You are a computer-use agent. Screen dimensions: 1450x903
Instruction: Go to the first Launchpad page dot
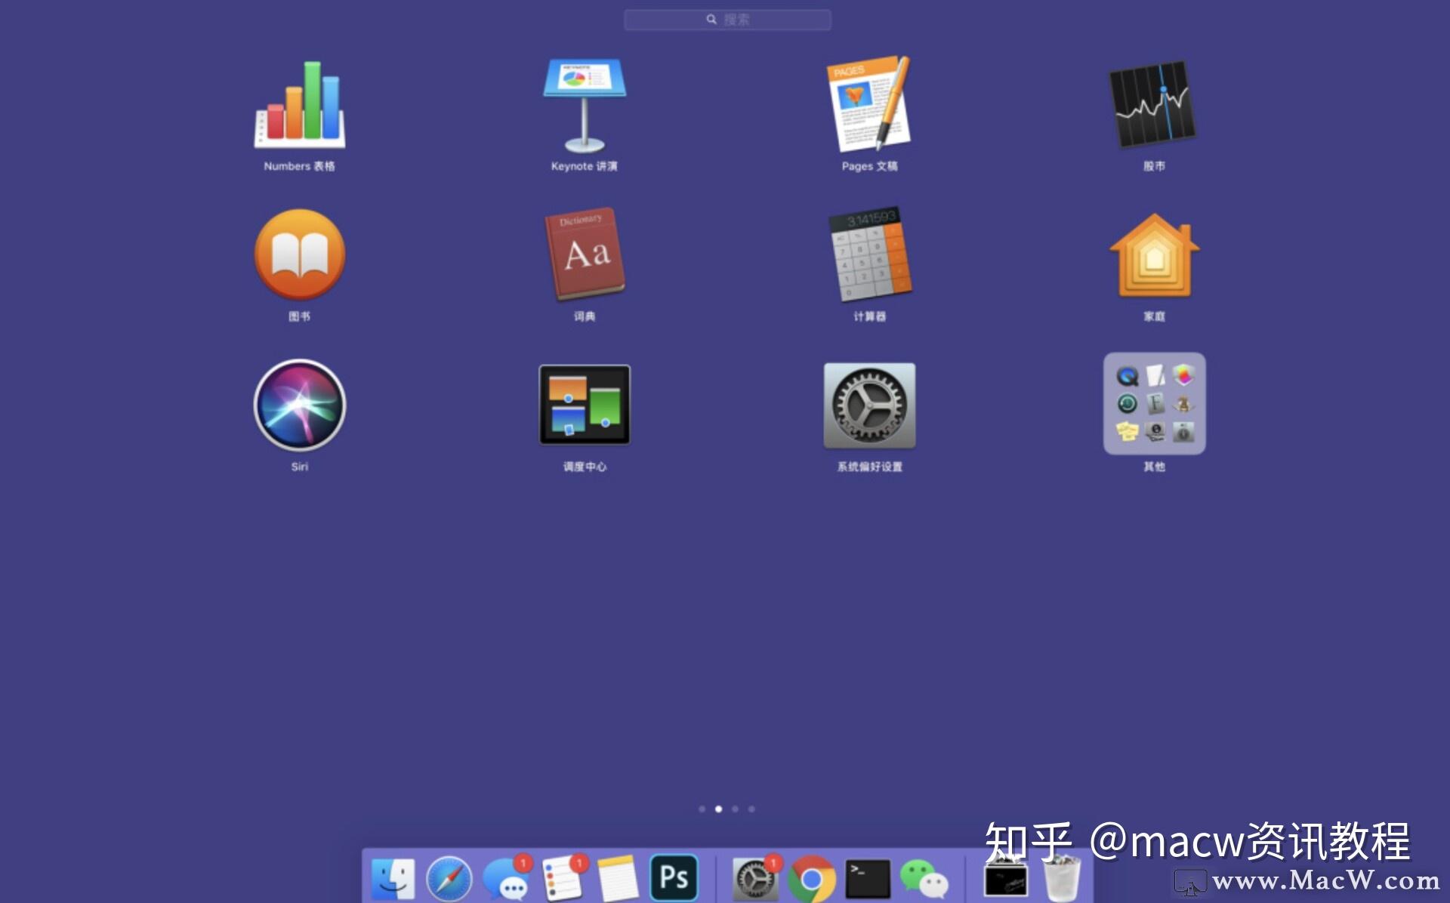click(x=702, y=809)
